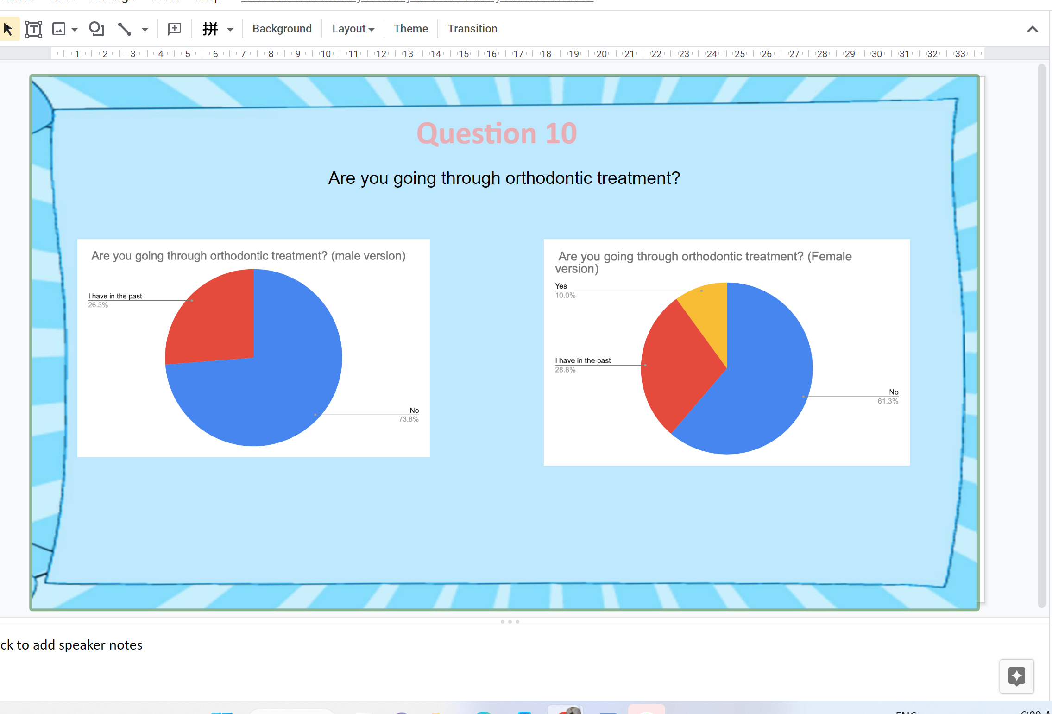Viewport: 1052px width, 714px height.
Task: Select the text box tool
Action: click(33, 29)
